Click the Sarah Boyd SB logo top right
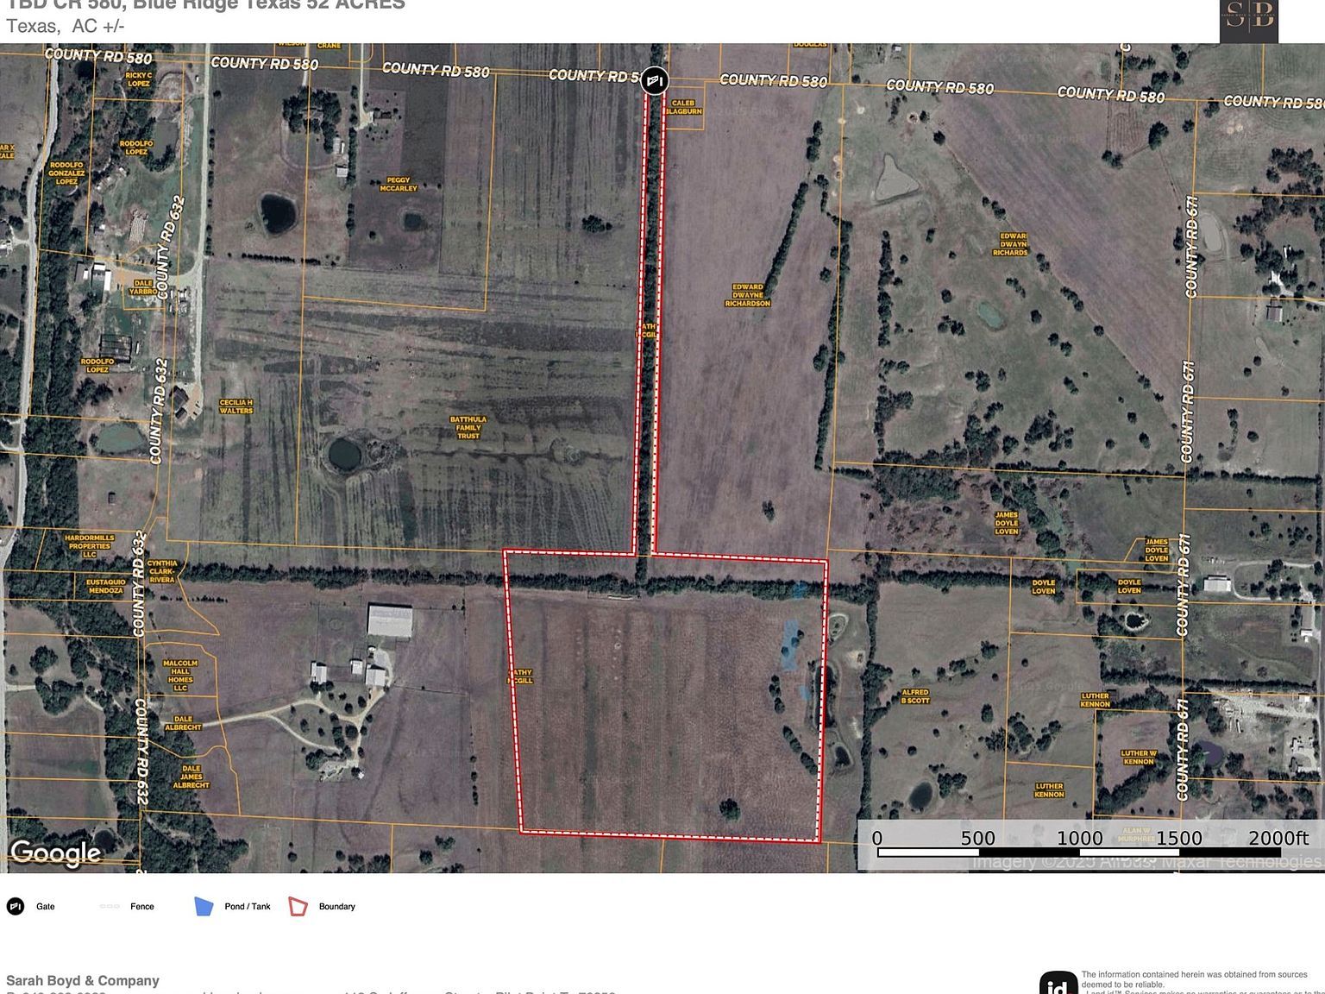The image size is (1325, 994). tap(1250, 17)
